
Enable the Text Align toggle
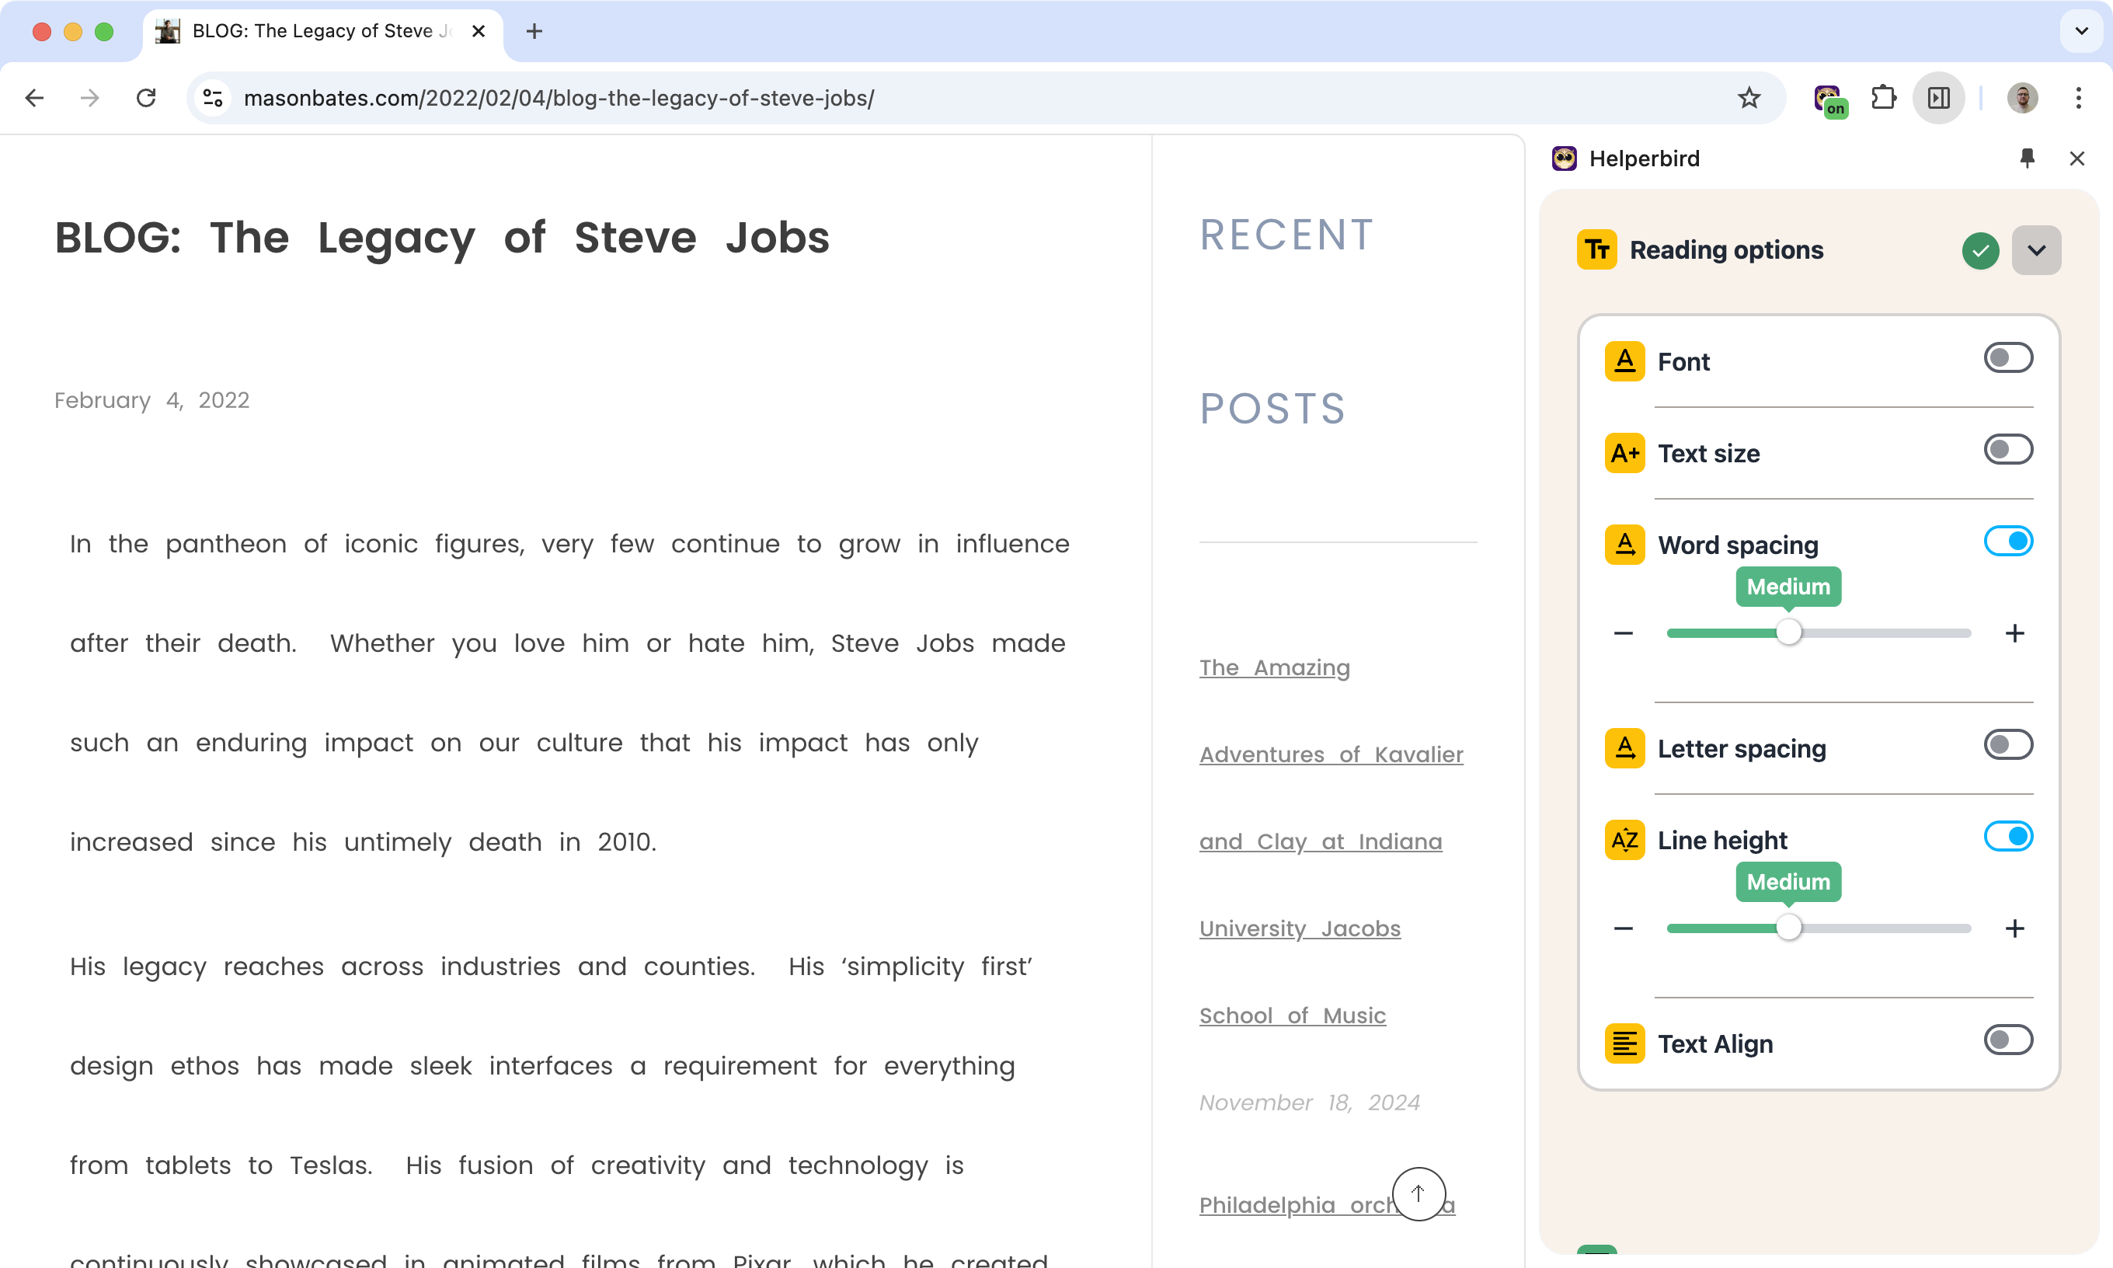tap(2007, 1040)
